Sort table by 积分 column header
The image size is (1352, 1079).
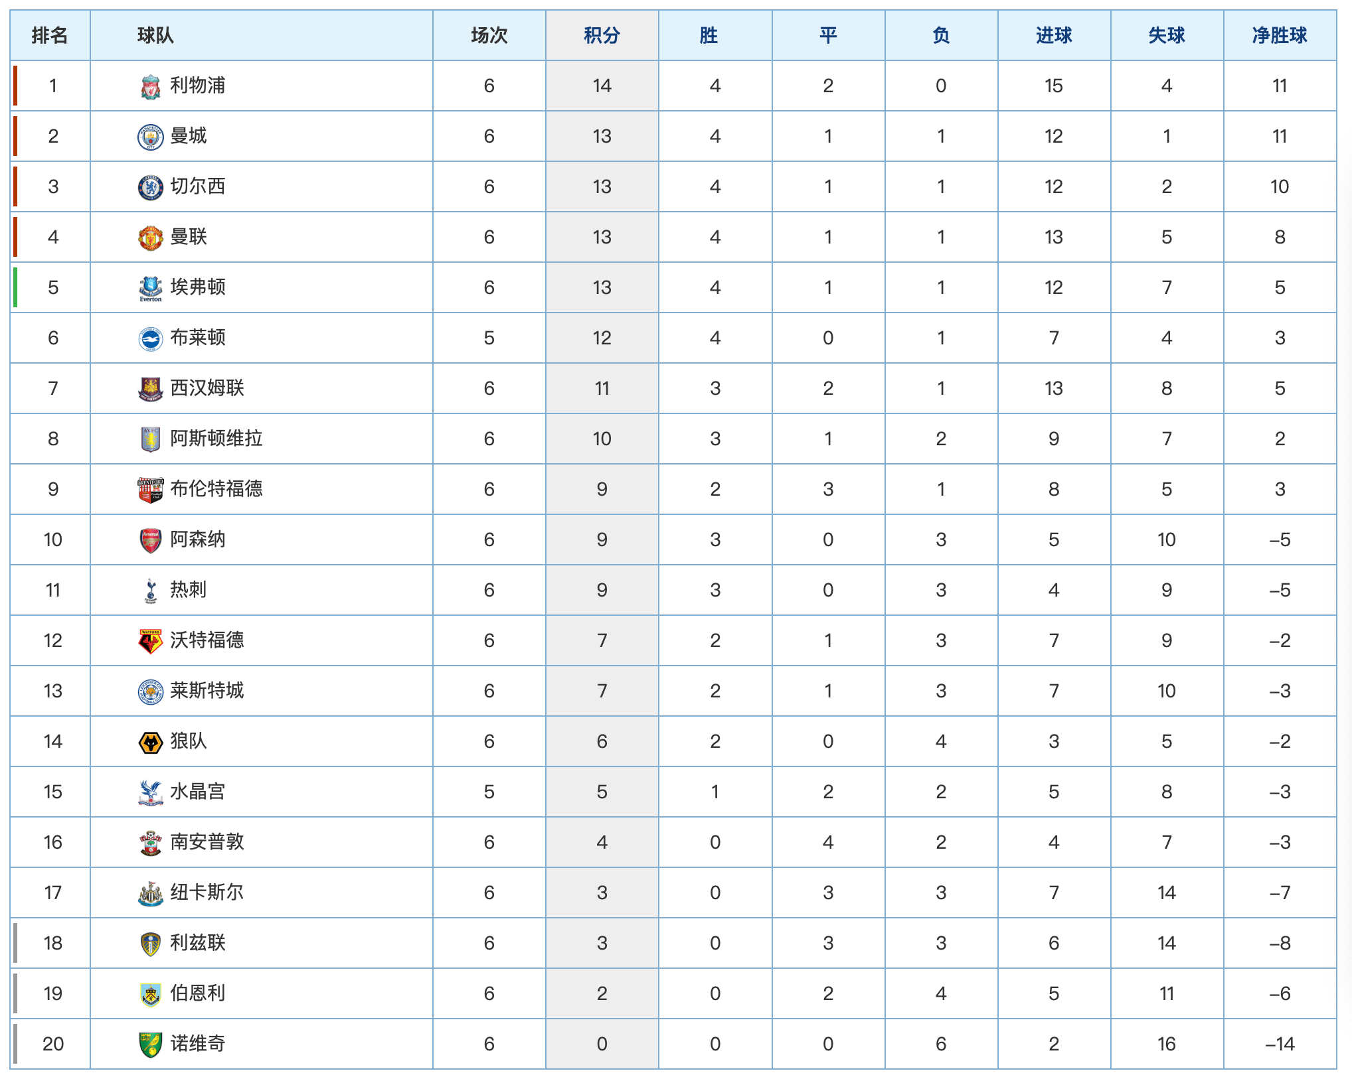[602, 35]
